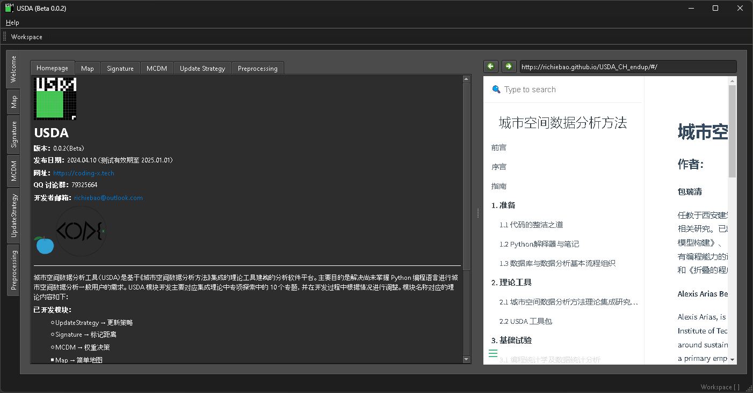Open section 2.1 城市空间数据分析方法理论集成研究
Screen dimensions: 753x393
[569, 302]
